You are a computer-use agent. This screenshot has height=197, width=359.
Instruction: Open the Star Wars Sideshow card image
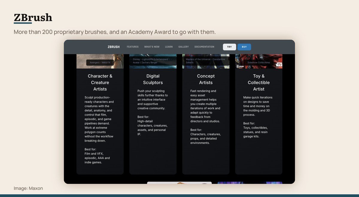coord(259,61)
